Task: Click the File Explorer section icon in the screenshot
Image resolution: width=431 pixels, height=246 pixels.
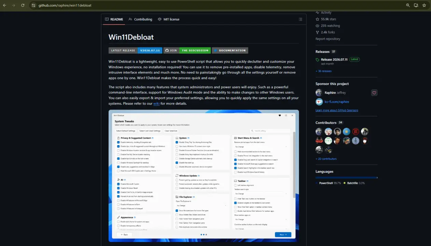Action: (177, 197)
